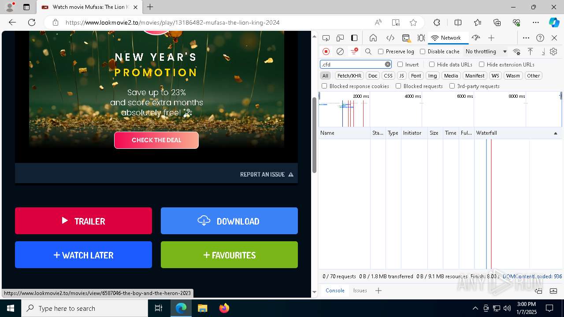
Task: Add movie to WATCH LATER
Action: 83,255
